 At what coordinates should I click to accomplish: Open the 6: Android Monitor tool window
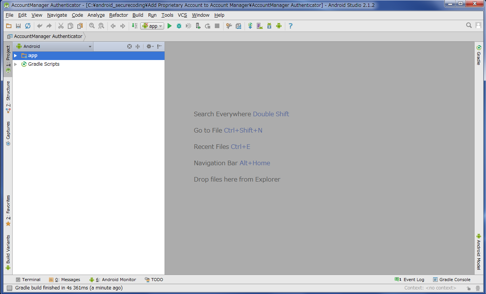point(112,280)
